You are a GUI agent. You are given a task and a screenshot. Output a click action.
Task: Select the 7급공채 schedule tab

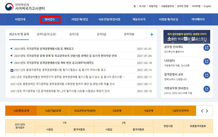117,111
